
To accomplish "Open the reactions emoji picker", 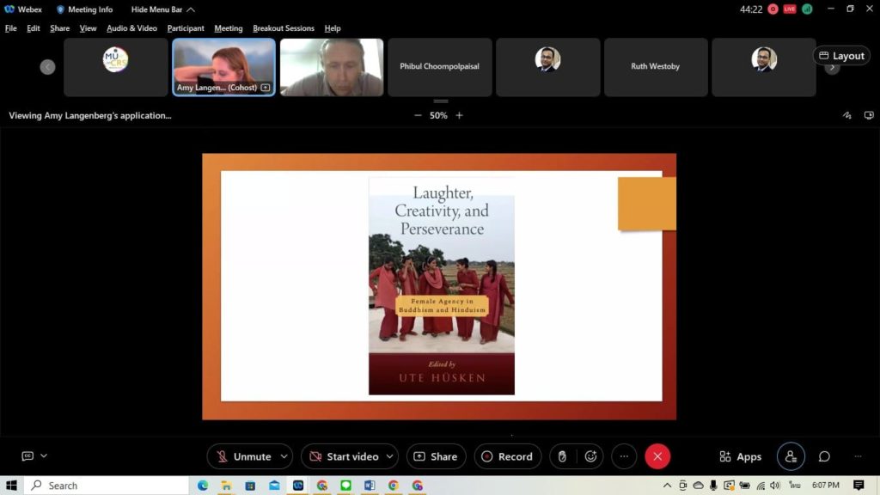I will pos(590,456).
